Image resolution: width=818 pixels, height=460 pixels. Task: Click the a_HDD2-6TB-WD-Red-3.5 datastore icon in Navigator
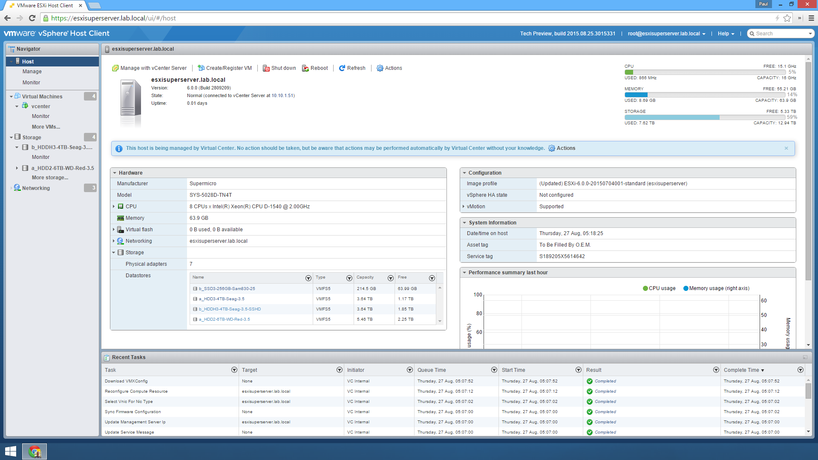pyautogui.click(x=25, y=168)
